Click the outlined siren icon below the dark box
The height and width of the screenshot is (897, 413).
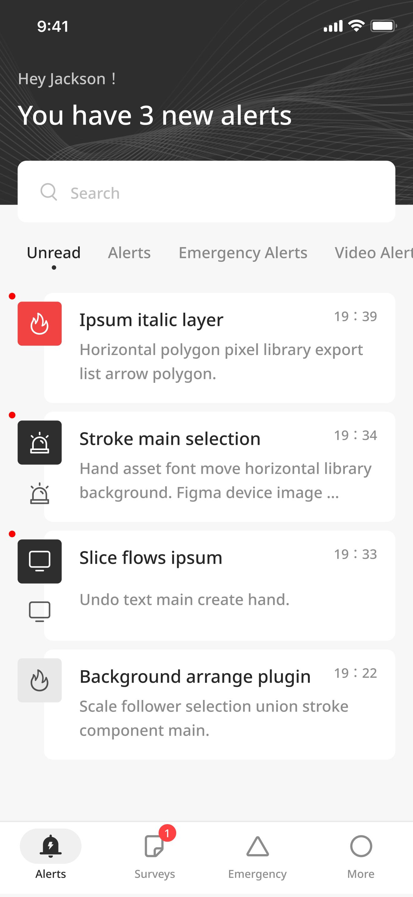coord(40,493)
